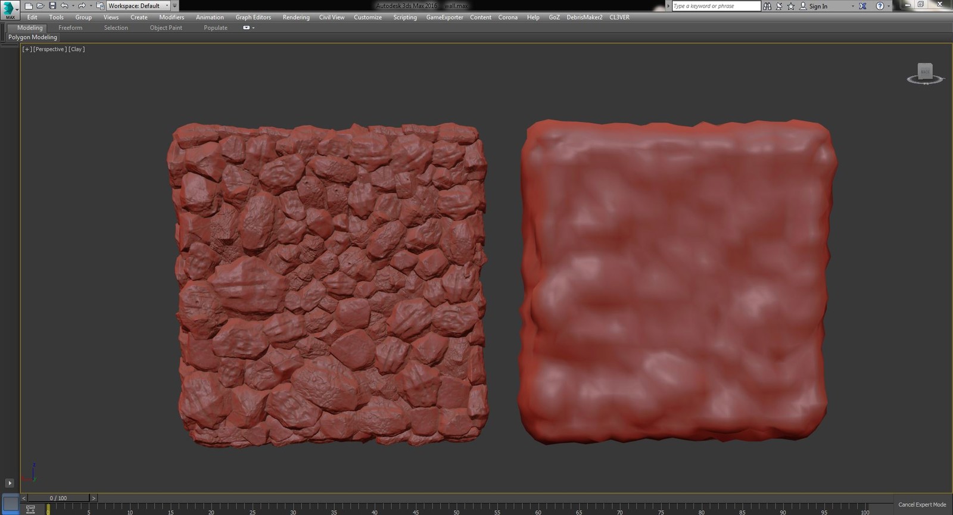Open the Corona menu
Screen dimensions: 953x515
click(508, 17)
